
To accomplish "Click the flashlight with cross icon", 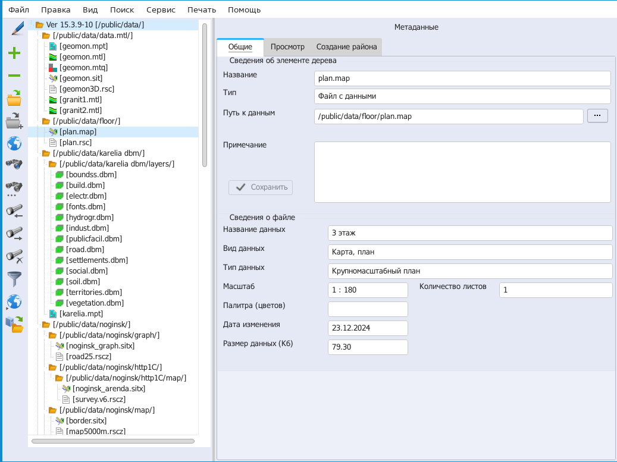I will click(14, 256).
